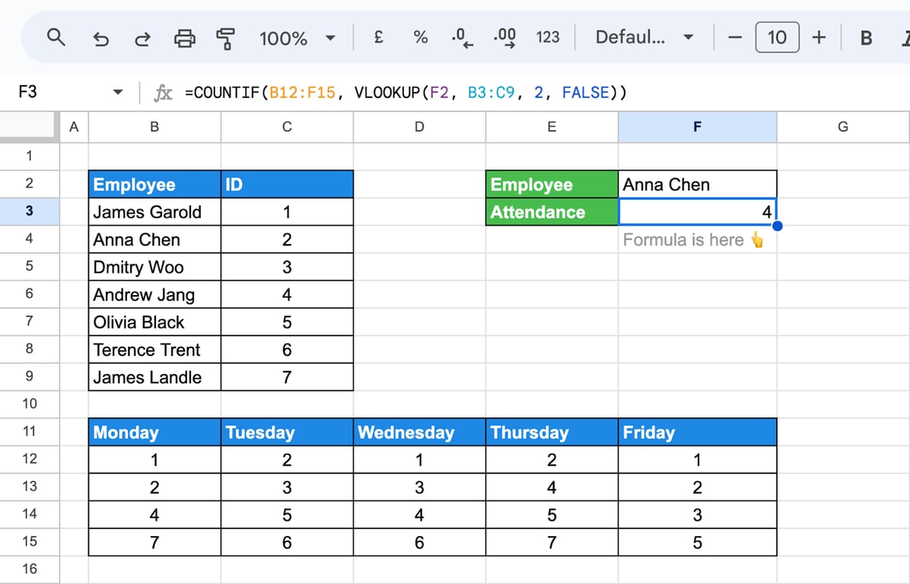The width and height of the screenshot is (910, 584).
Task: Toggle bold formatting
Action: click(866, 38)
